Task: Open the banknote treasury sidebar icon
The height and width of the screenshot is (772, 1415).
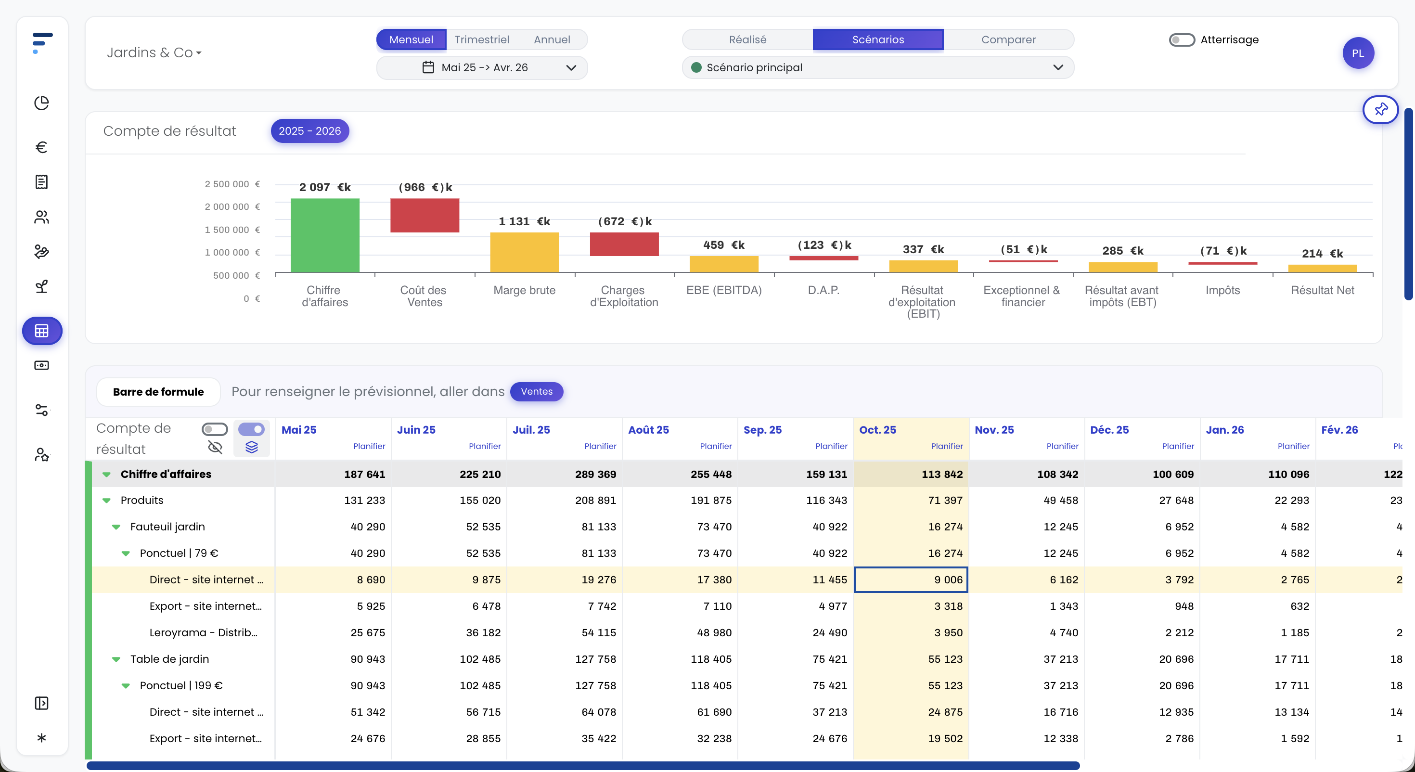Action: [42, 365]
